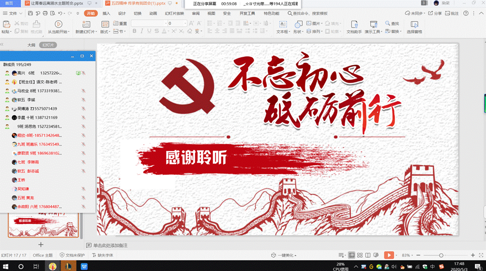
Task: Click the orange slideshow play button
Action: pyautogui.click(x=389, y=255)
